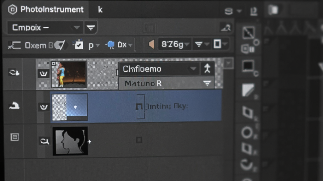
Task: Click the Oxem B label
Action: (39, 45)
